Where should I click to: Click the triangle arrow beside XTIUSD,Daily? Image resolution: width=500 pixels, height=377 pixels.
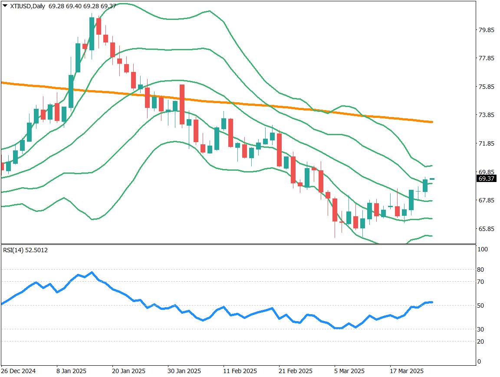coord(5,6)
